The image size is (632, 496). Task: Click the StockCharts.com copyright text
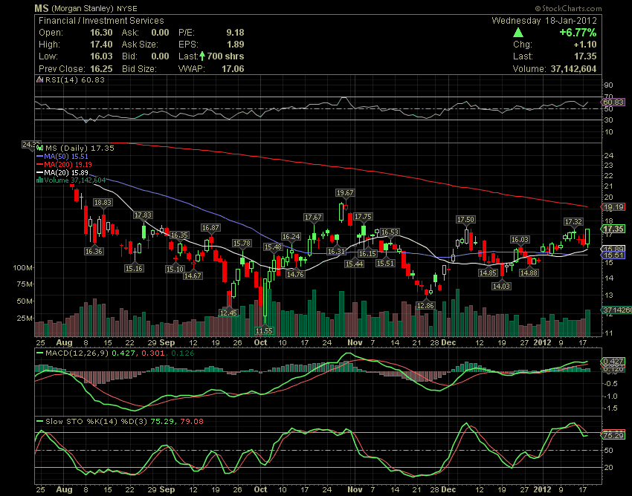(x=568, y=8)
